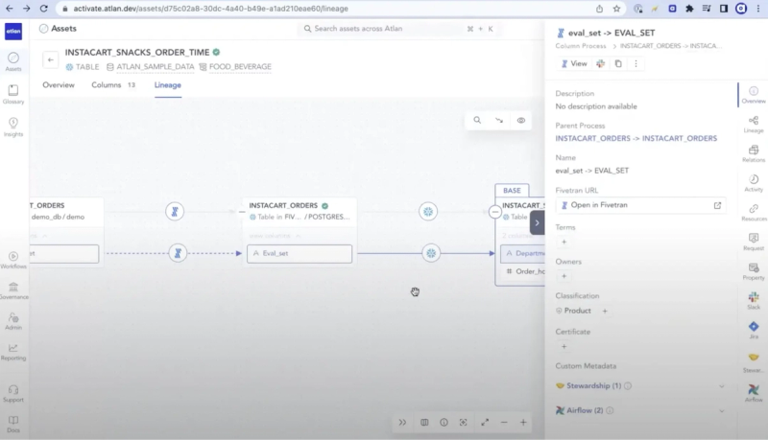Open Admin in the left sidebar

[13, 321]
